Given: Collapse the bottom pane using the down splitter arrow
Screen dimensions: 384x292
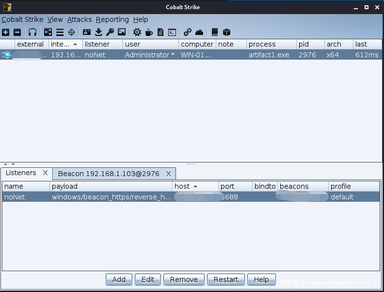Looking at the screenshot, I should tap(13, 164).
